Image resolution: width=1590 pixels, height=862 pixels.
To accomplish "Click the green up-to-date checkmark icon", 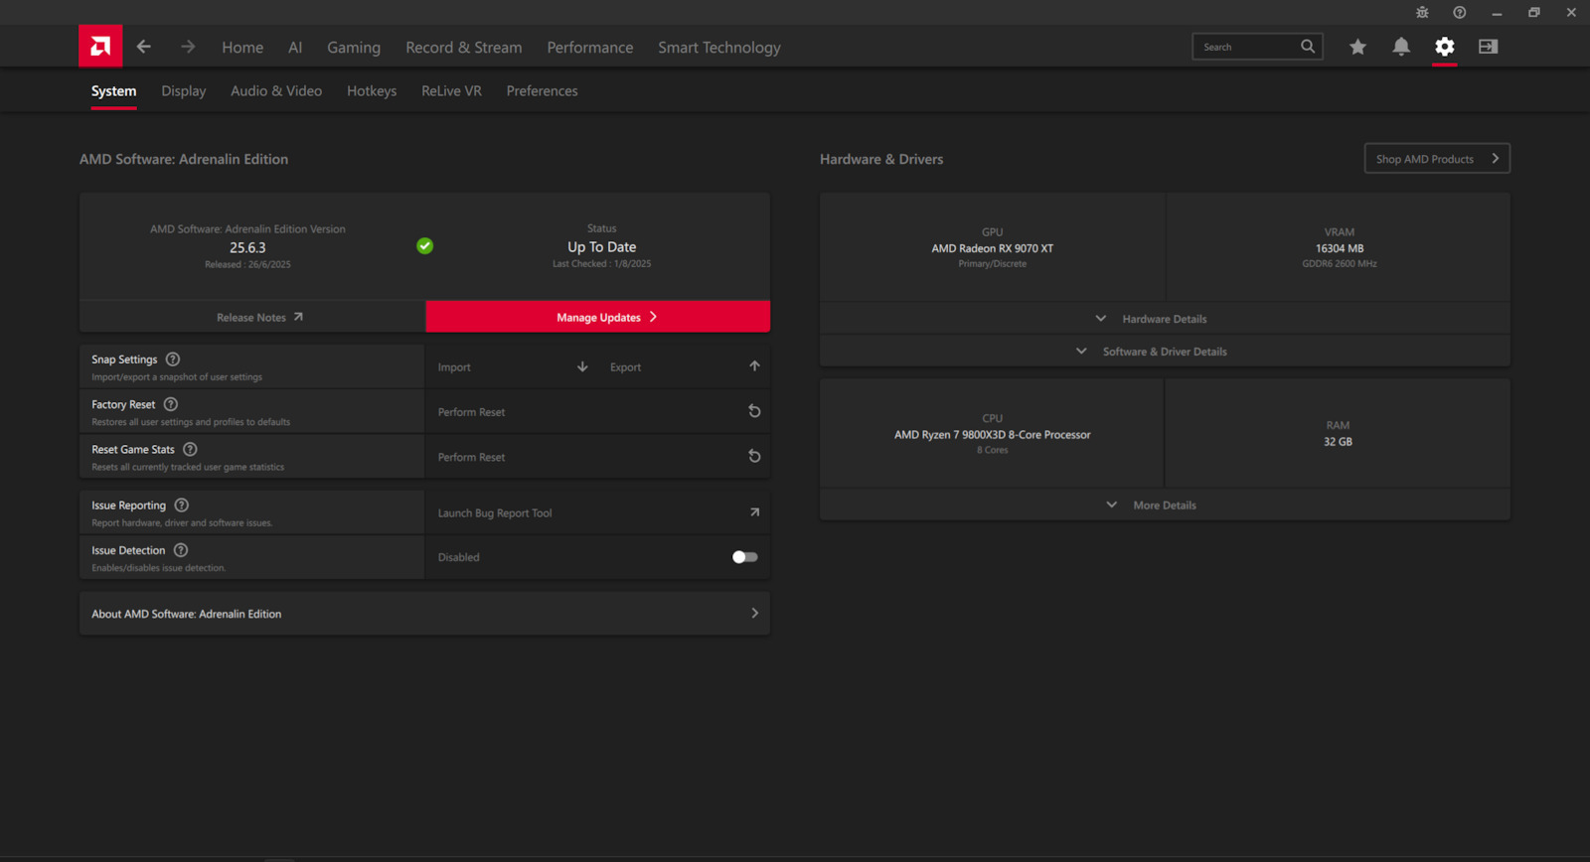I will [x=425, y=245].
